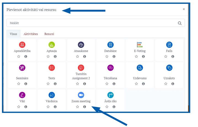The image size is (198, 127).
Task: Add the Tests activity
Action: [52, 68]
